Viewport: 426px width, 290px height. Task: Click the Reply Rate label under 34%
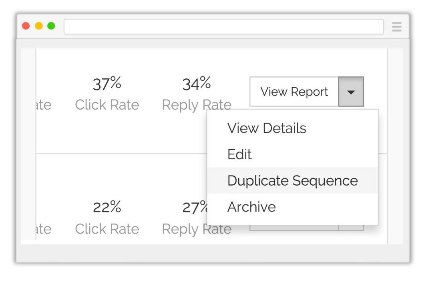point(197,105)
